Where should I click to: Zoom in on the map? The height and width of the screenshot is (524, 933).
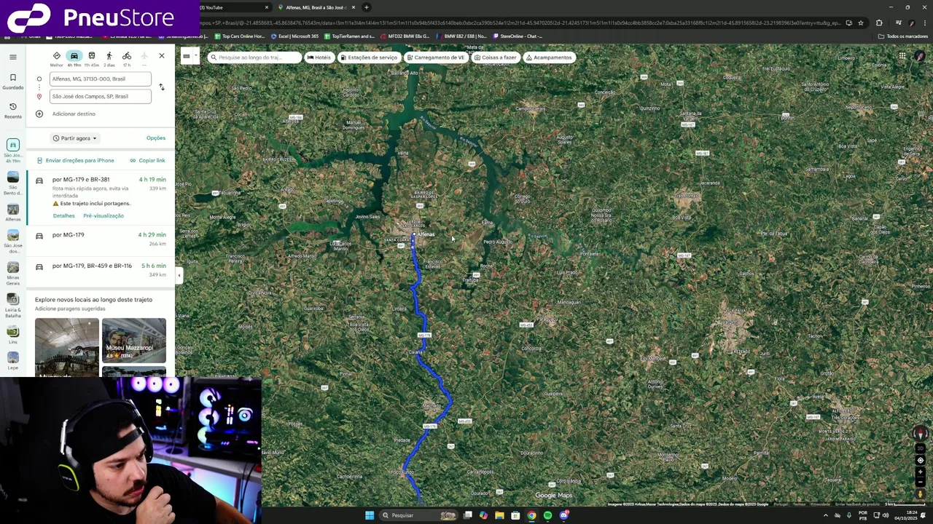point(921,472)
